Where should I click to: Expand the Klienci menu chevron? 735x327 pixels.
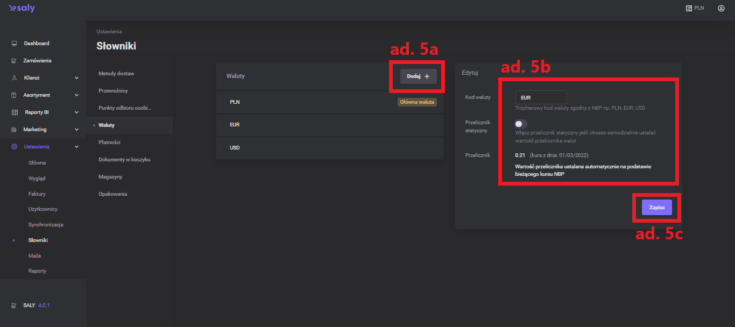[76, 78]
